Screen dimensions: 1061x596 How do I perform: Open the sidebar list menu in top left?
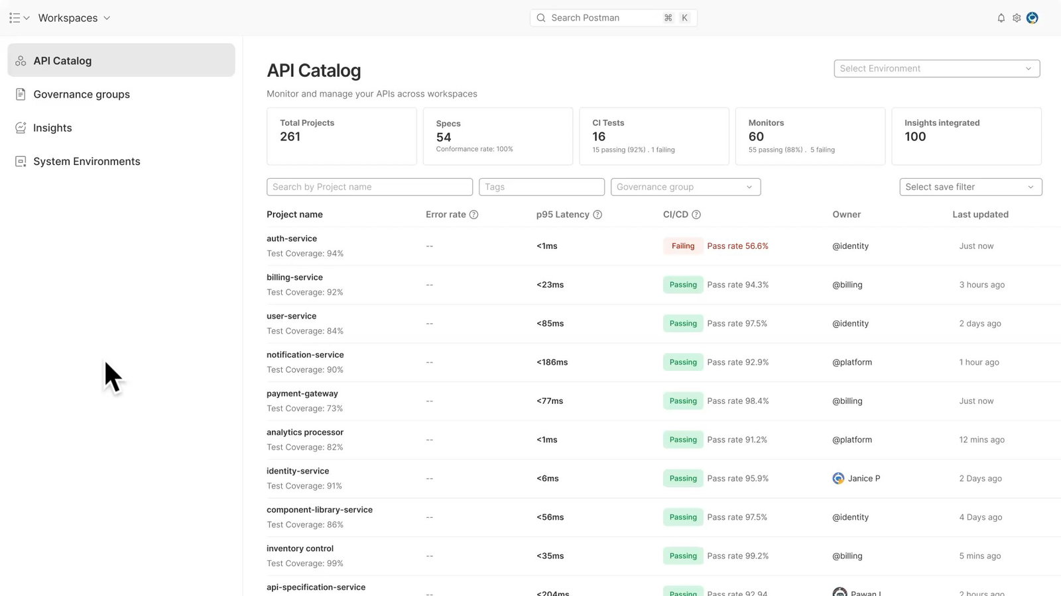click(x=15, y=18)
